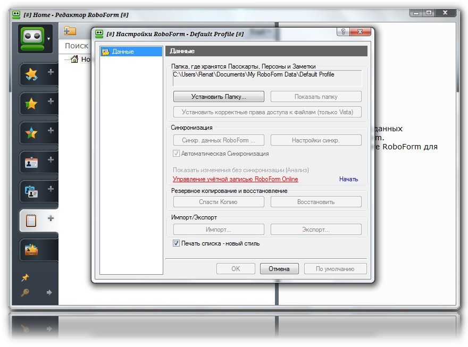Select the Applications multicolor star icon

tap(31, 133)
